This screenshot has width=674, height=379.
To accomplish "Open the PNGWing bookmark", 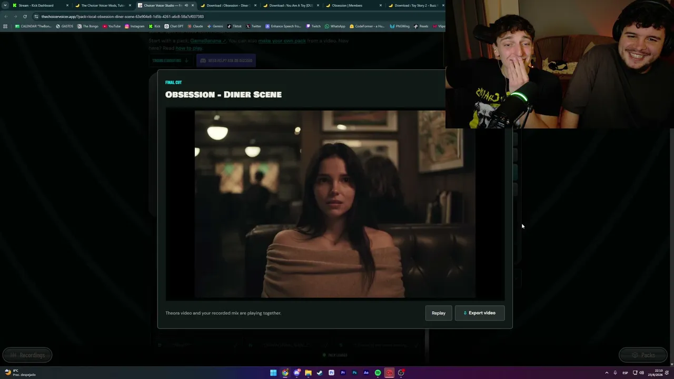I will 400,26.
